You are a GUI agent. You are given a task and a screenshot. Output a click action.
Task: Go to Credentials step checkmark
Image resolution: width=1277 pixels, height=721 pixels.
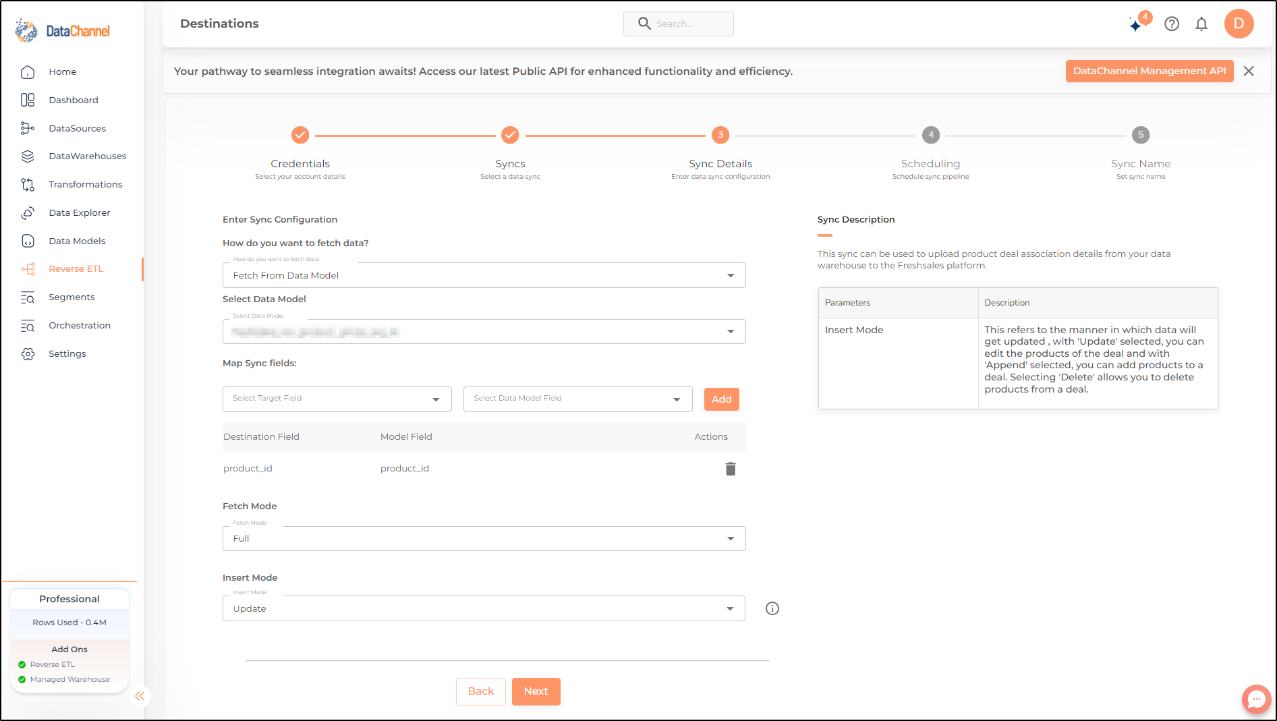pos(300,135)
